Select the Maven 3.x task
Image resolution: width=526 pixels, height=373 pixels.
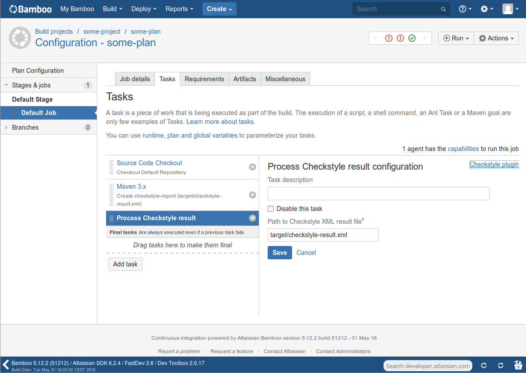coord(131,186)
